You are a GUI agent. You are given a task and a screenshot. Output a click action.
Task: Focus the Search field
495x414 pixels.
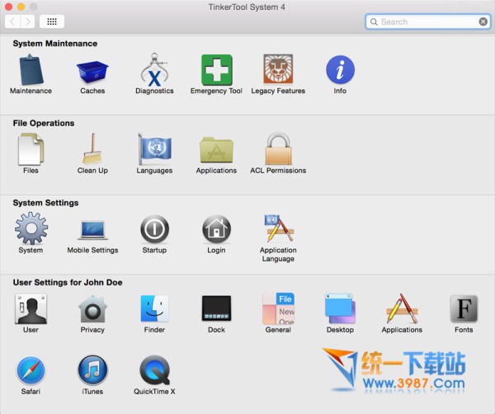point(427,21)
